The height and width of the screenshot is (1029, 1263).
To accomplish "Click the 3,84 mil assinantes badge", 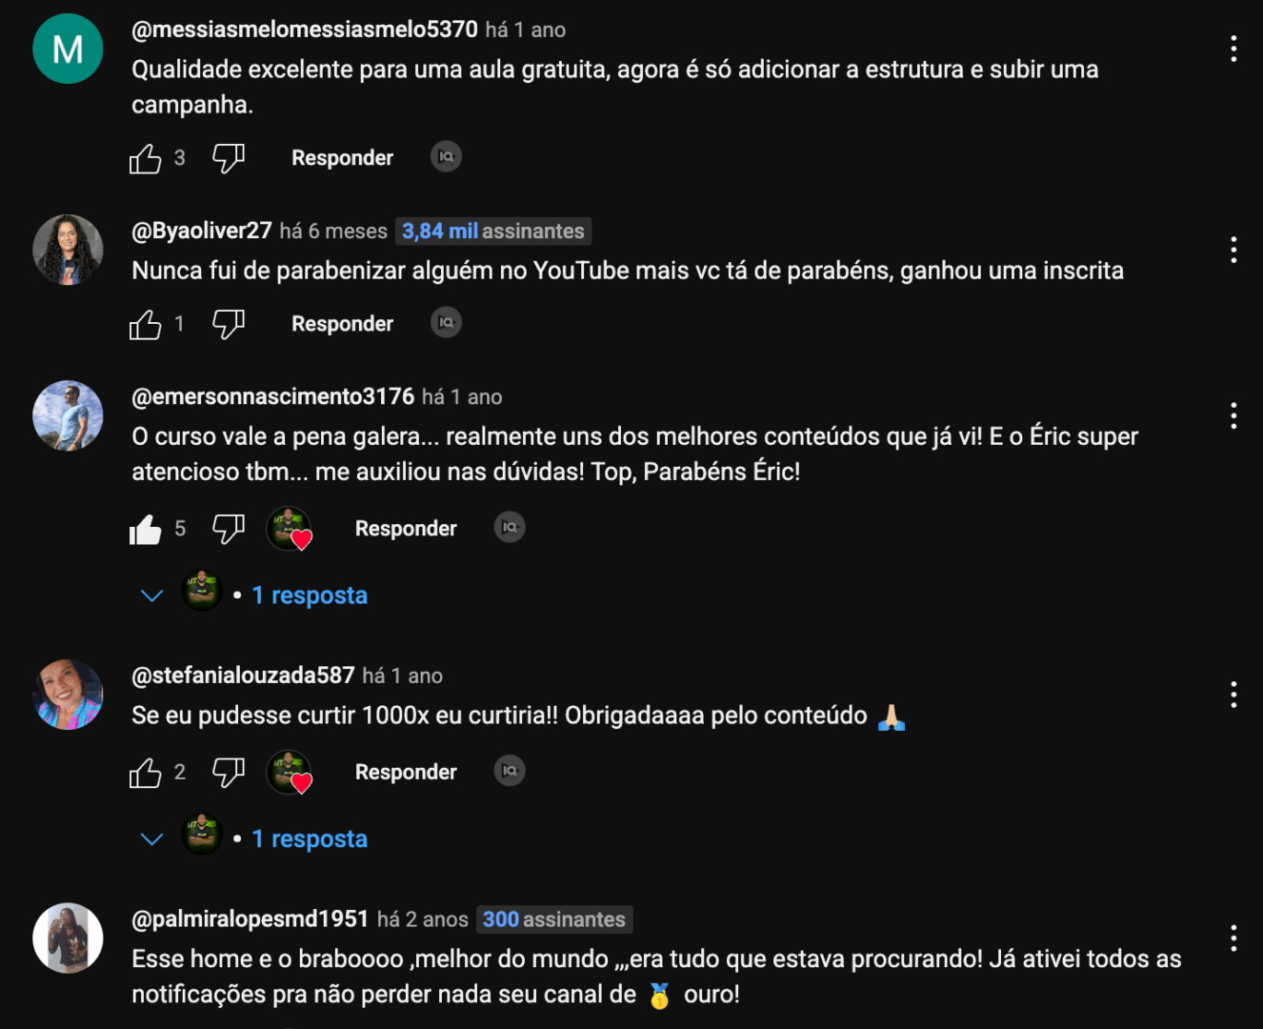I will 493,232.
